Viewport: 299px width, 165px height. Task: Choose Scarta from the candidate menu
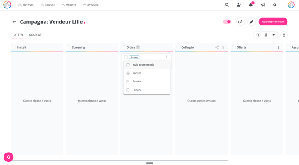(147, 82)
